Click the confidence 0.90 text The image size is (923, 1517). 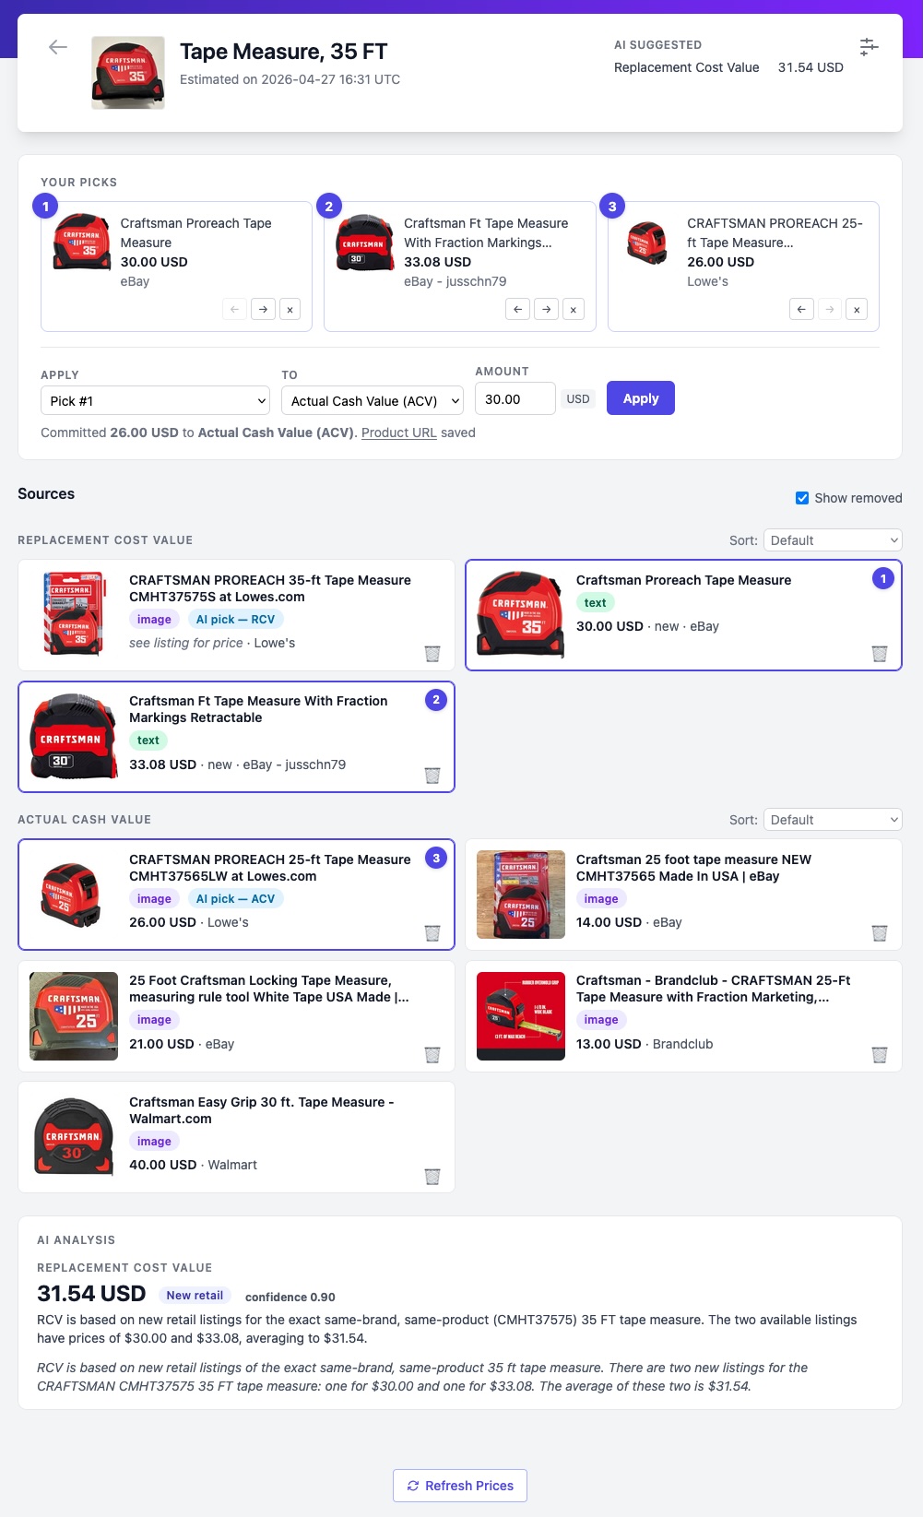pyautogui.click(x=290, y=1297)
